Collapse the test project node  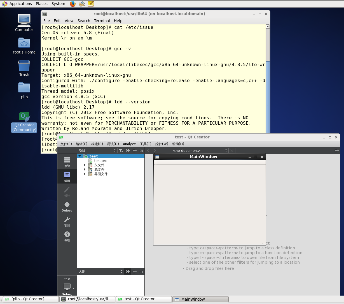[x=80, y=156]
